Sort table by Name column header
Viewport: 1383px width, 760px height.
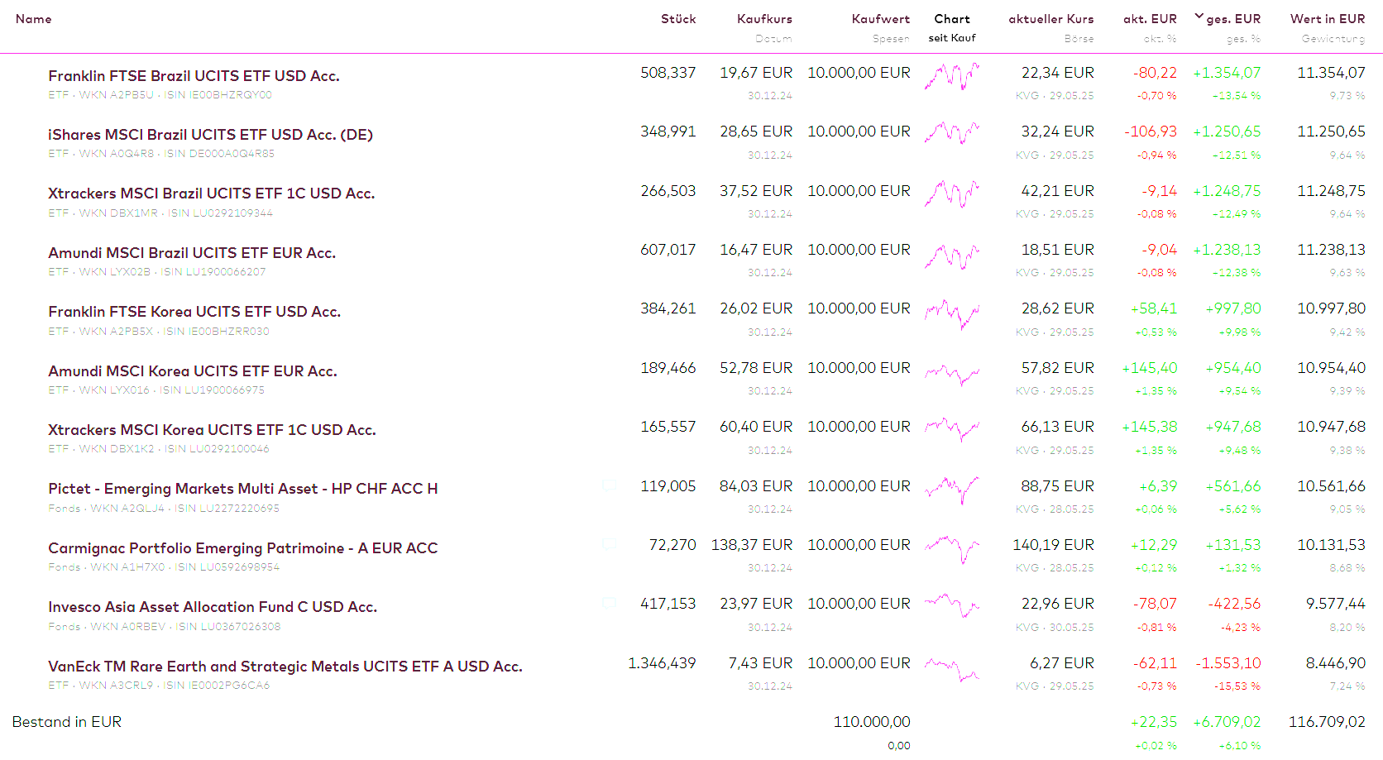coord(33,19)
